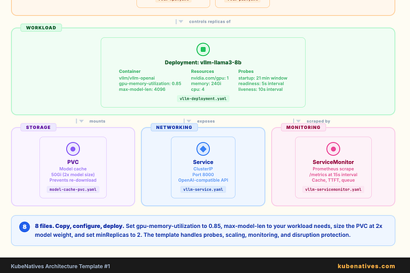
Task: Select the WORKLOAD section label
Action: coord(41,28)
